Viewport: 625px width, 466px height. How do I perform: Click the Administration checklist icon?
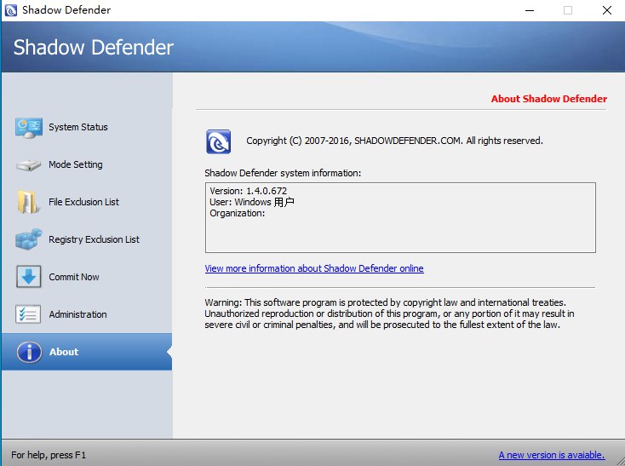pos(28,314)
